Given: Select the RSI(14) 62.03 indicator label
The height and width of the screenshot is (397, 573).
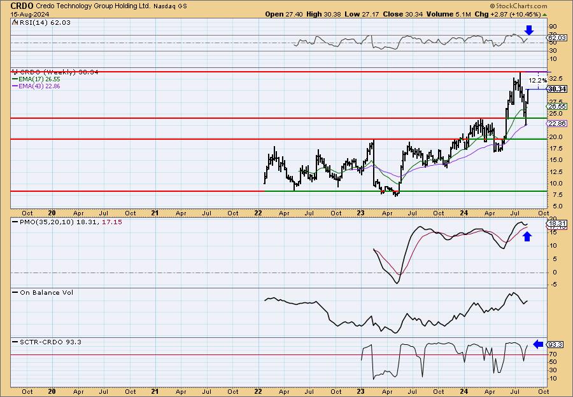Looking at the screenshot, I should (41, 23).
